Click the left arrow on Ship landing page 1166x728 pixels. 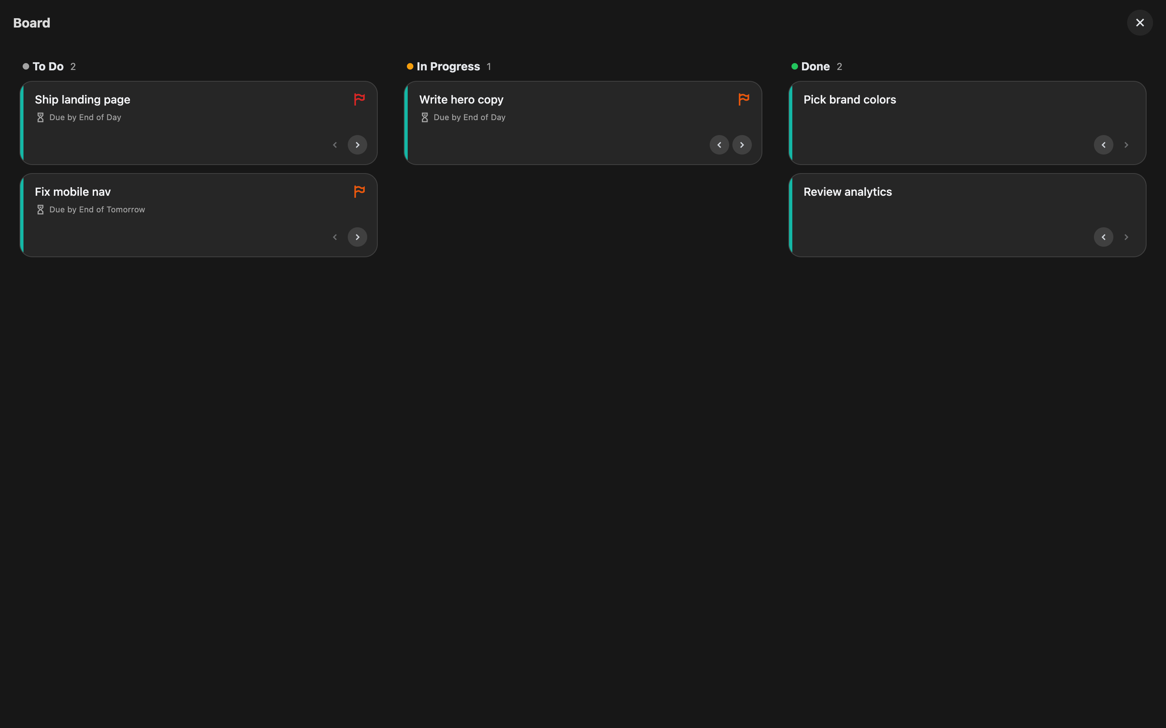(x=335, y=145)
